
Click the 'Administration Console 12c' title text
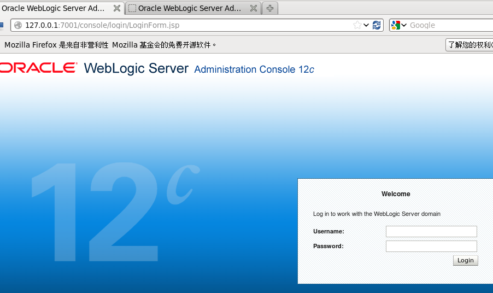pyautogui.click(x=254, y=69)
